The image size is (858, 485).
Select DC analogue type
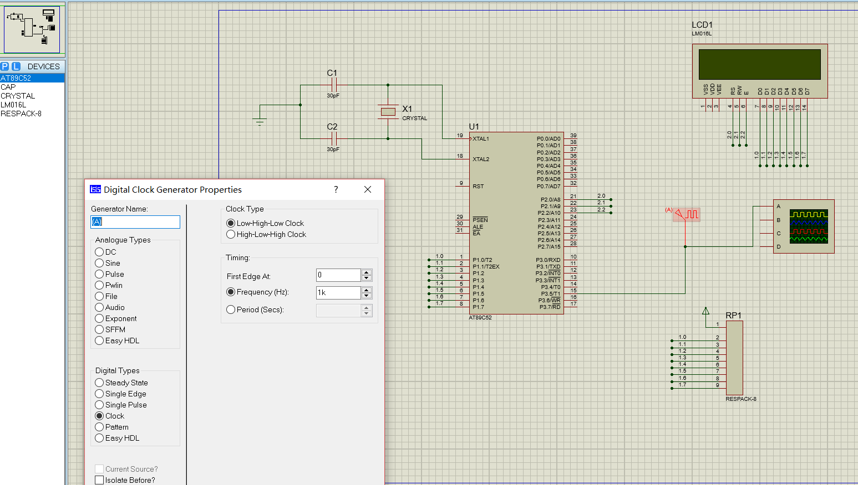coord(99,252)
